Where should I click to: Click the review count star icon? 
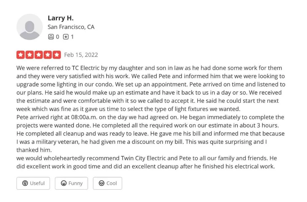66,37
